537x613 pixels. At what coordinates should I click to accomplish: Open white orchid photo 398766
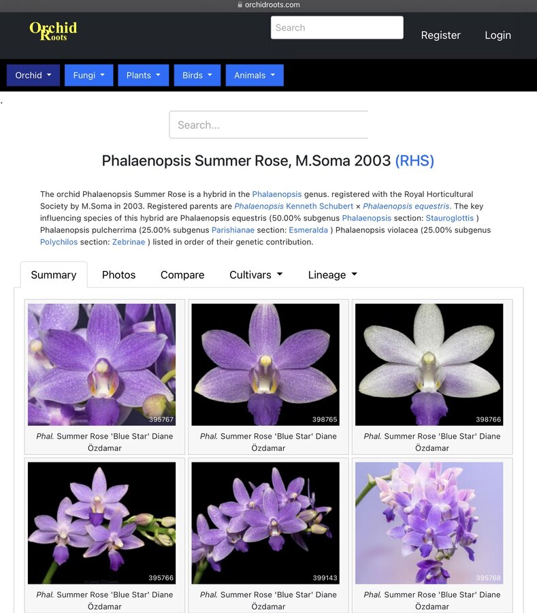click(429, 364)
